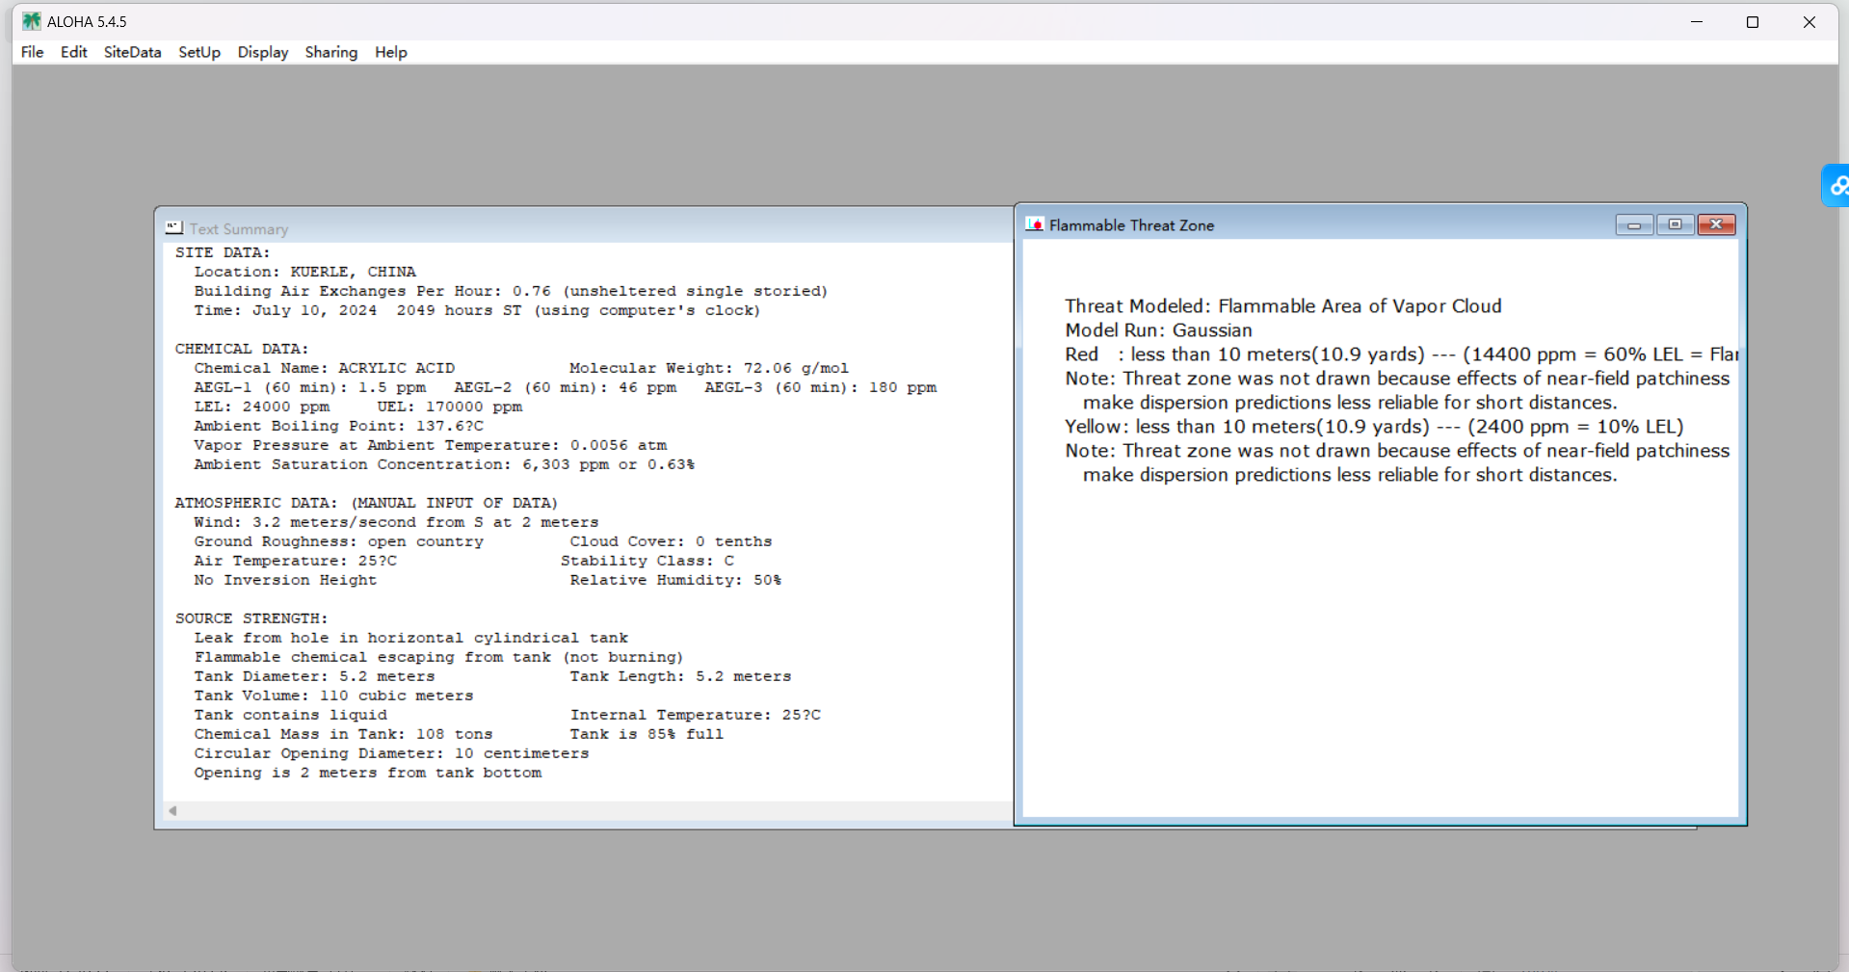Click 'Ground Roughness: open country' text
This screenshot has height=972, width=1849.
point(338,541)
